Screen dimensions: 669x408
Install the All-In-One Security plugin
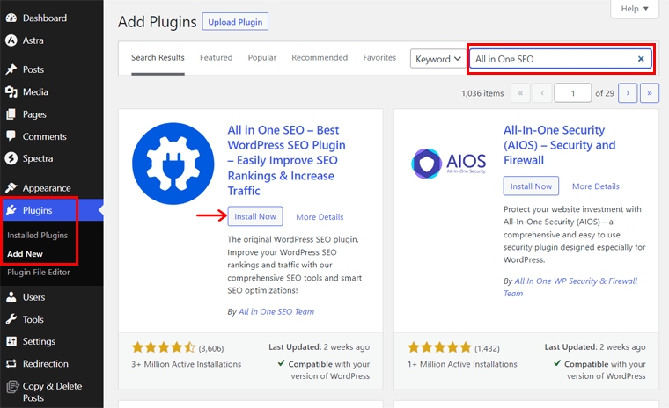click(531, 186)
